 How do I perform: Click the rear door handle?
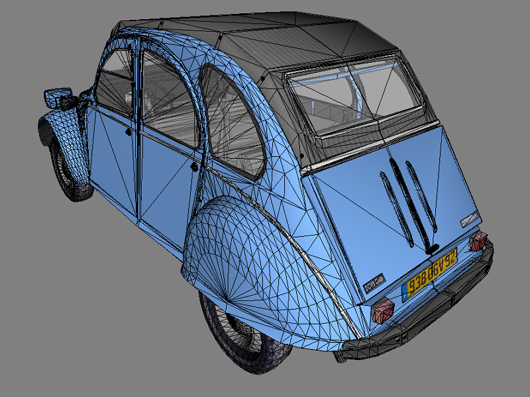click(x=193, y=168)
